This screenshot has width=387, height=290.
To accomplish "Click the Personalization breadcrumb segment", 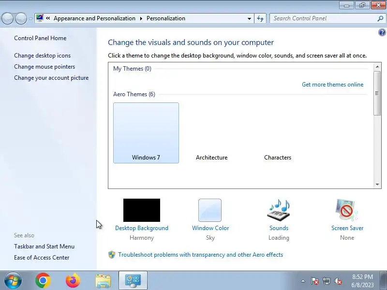I will [x=166, y=18].
